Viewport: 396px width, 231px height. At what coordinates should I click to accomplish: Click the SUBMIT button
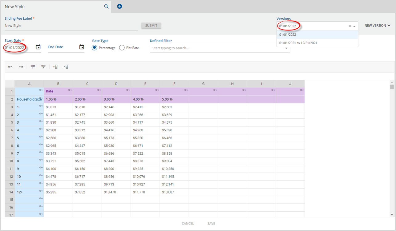click(151, 26)
